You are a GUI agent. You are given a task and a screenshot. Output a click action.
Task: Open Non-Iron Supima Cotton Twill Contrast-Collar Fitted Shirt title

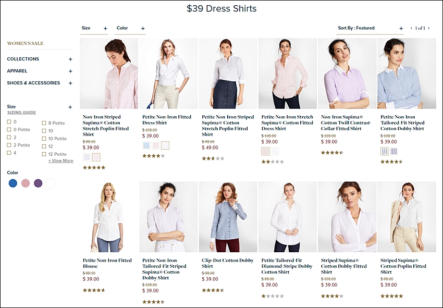click(x=346, y=122)
